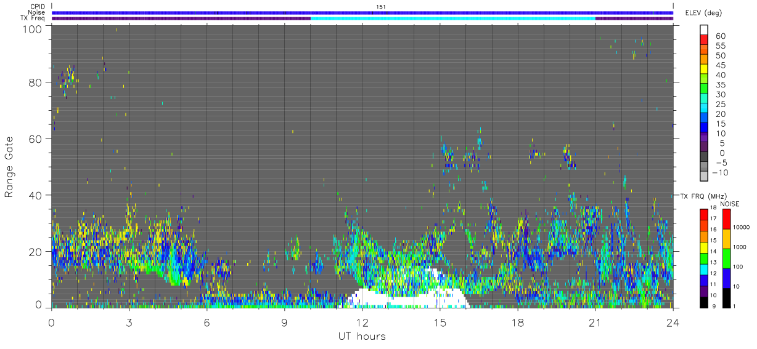This screenshot has height=349, width=757.
Task: Pick the red TX FRQ swatch between 17 and 18
Action: (704, 214)
